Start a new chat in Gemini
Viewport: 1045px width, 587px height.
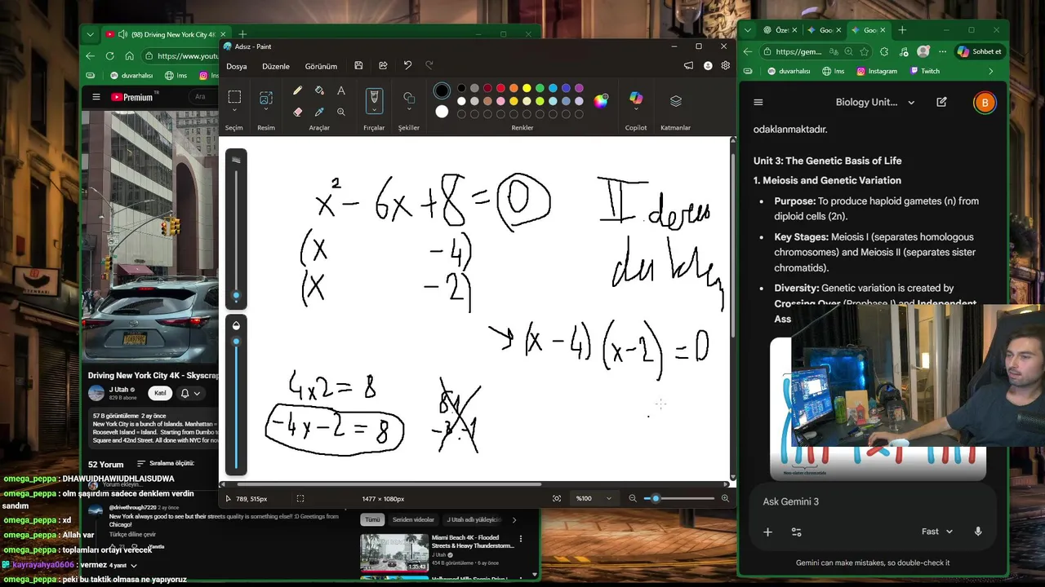(941, 102)
